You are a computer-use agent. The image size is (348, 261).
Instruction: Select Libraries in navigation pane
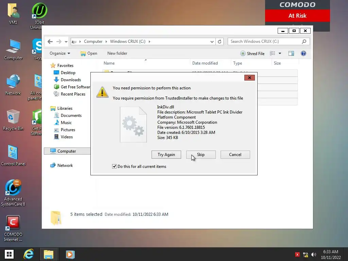(x=62, y=108)
